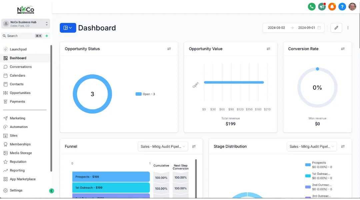Expand the NoCo Business Hub account switcher

click(x=26, y=24)
